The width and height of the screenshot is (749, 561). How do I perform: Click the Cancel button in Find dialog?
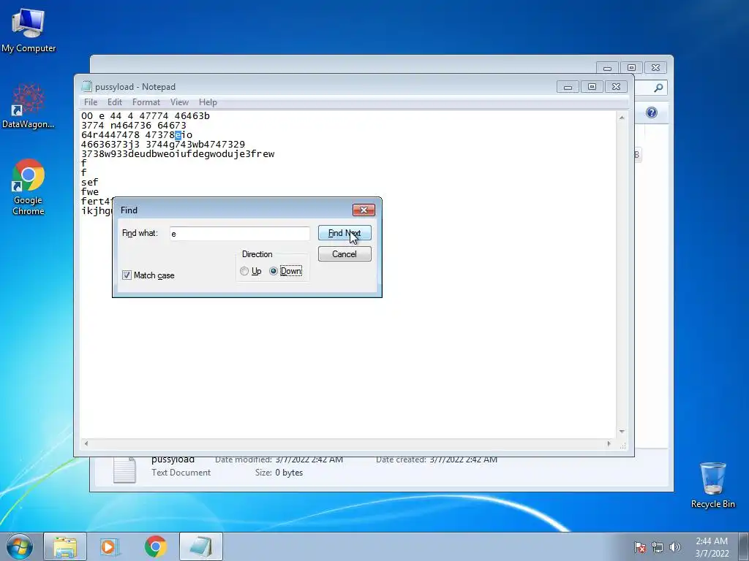pyautogui.click(x=345, y=253)
